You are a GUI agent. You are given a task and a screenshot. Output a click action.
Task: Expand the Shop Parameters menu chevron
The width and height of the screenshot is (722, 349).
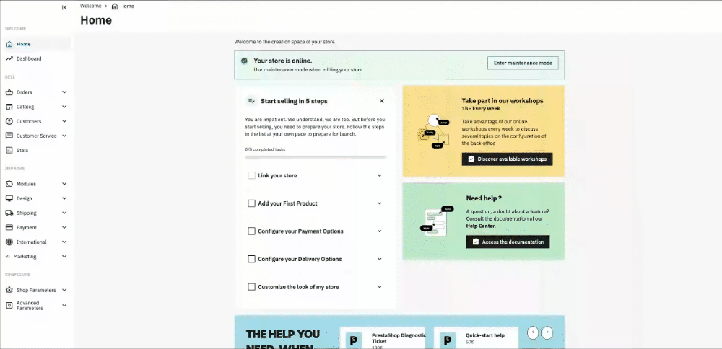tap(64, 290)
